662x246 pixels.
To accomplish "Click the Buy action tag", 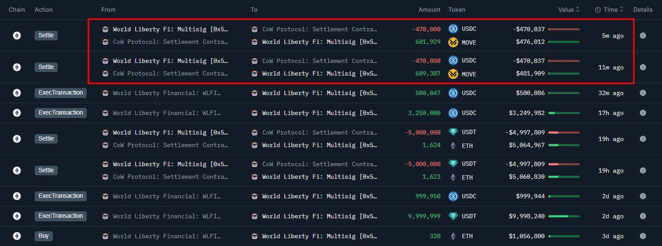I will 45,236.
